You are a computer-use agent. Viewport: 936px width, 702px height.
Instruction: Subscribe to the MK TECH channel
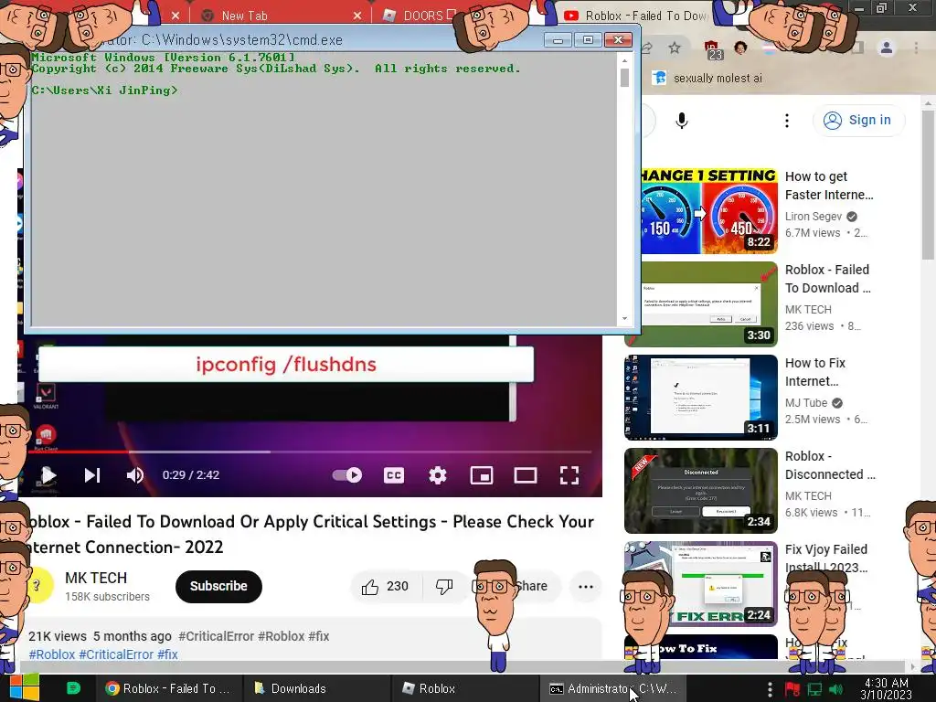tap(218, 586)
